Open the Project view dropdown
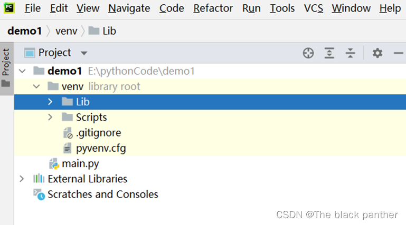The width and height of the screenshot is (406, 225). [x=83, y=53]
